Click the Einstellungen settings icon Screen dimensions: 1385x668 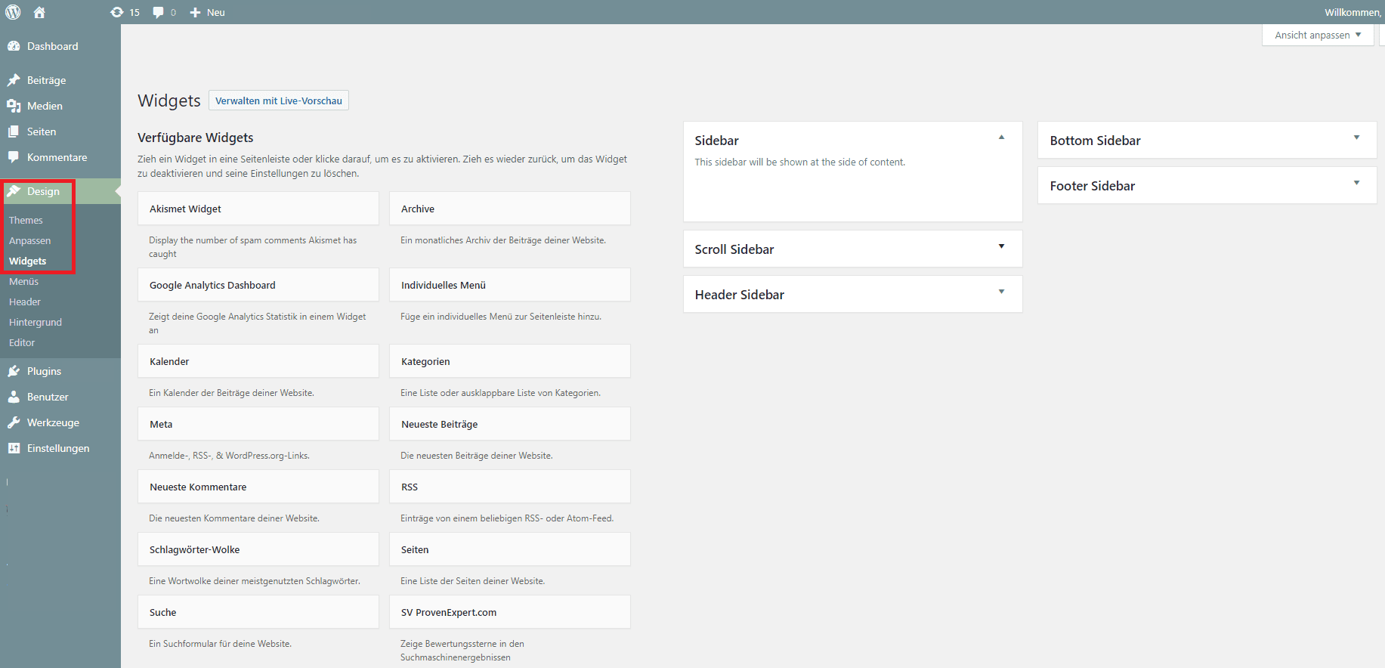(14, 448)
